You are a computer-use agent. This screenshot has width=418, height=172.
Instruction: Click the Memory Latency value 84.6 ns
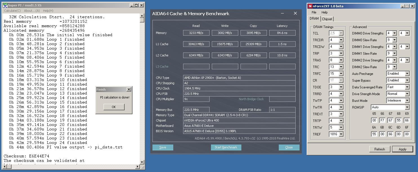(282, 33)
